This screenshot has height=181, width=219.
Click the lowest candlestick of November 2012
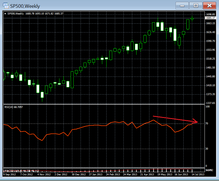42,95
